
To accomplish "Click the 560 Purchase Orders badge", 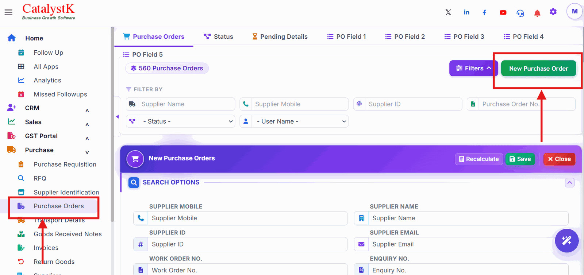I will (167, 68).
